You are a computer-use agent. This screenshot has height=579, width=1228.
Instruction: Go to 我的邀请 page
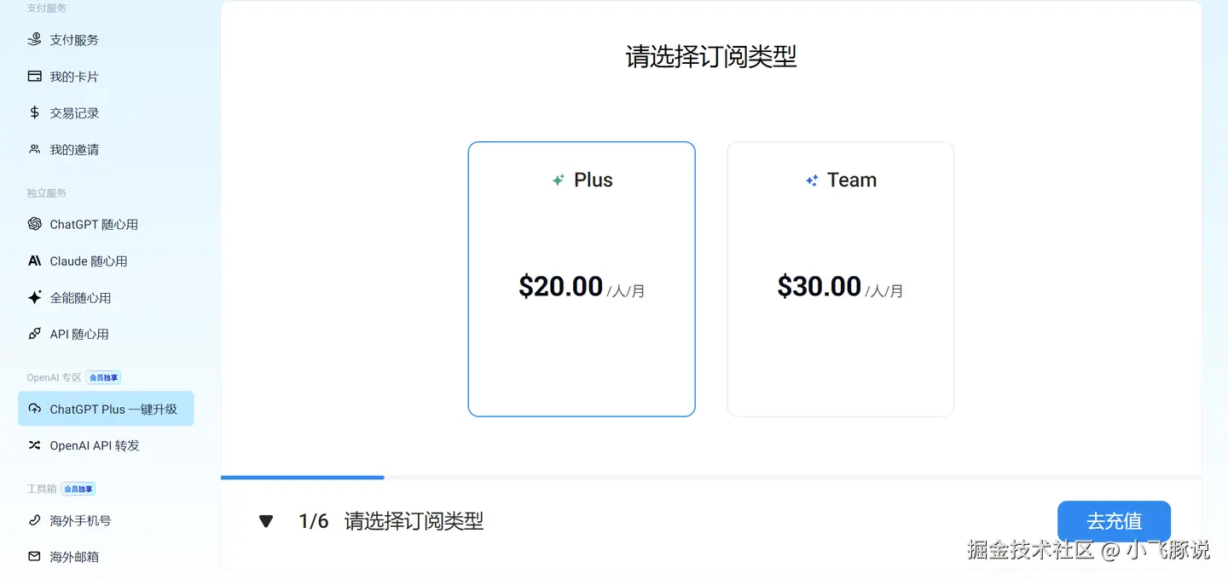[x=74, y=149]
